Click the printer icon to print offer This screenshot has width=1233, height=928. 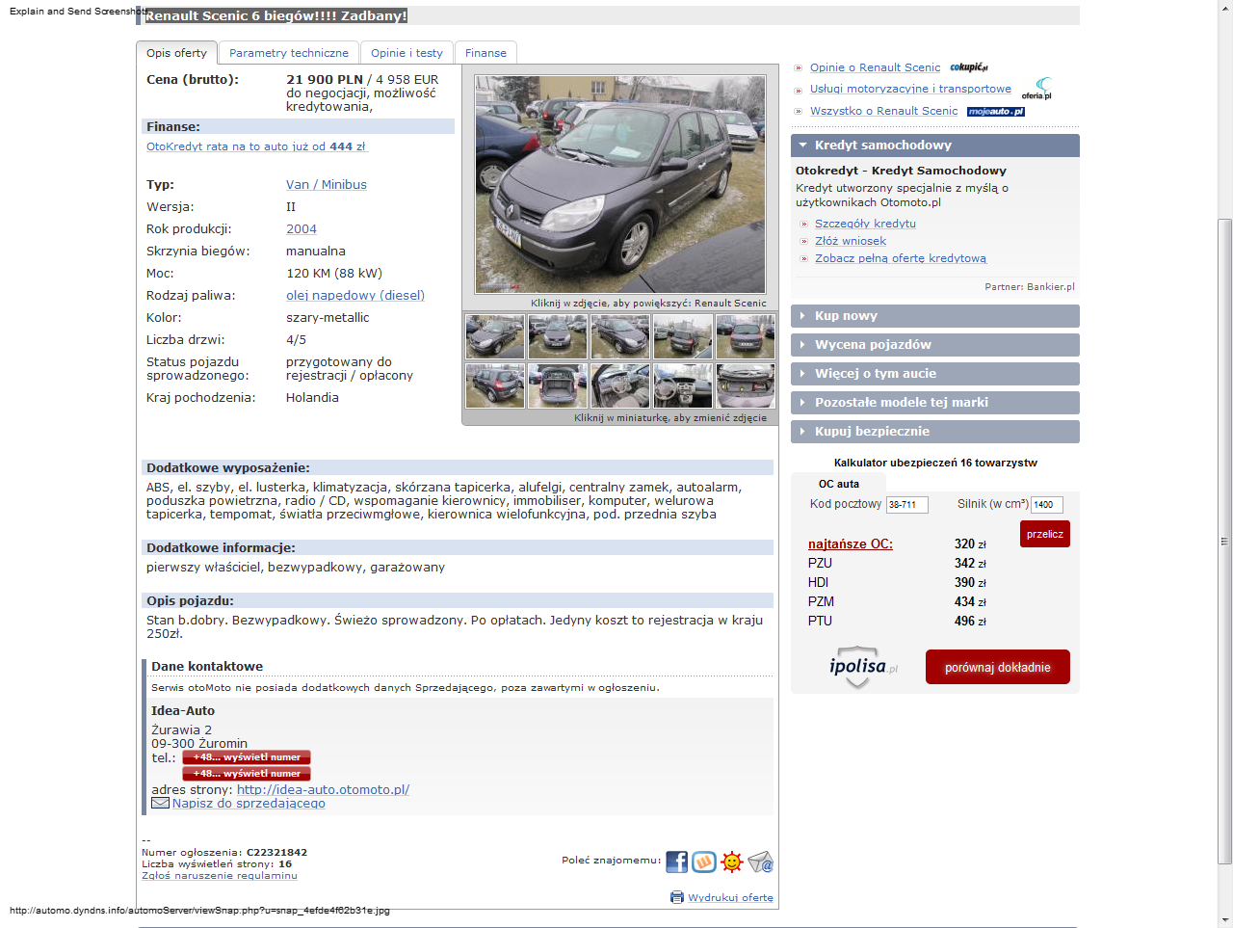(677, 897)
